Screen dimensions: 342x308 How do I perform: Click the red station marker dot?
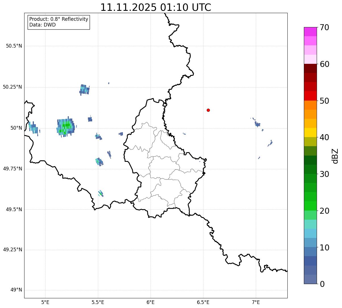pyautogui.click(x=208, y=110)
